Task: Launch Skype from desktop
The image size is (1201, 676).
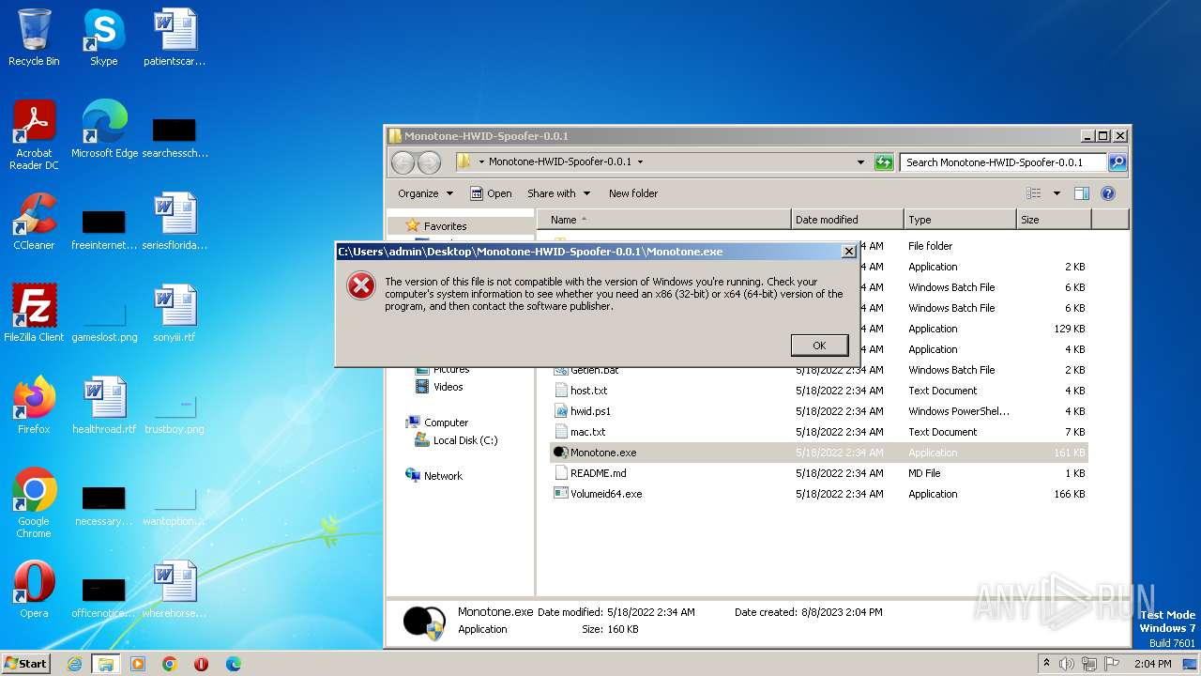Action: [103, 38]
